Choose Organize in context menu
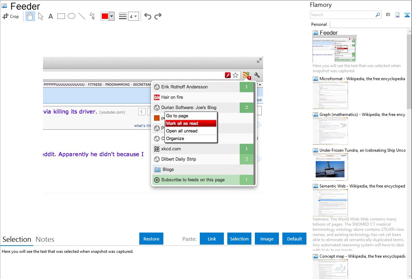Viewport: 412px width, 279px height. pyautogui.click(x=191, y=139)
